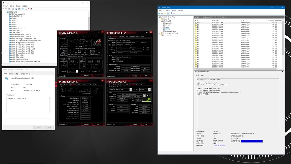Click the disable device down-arrow circle icon

(31, 9)
